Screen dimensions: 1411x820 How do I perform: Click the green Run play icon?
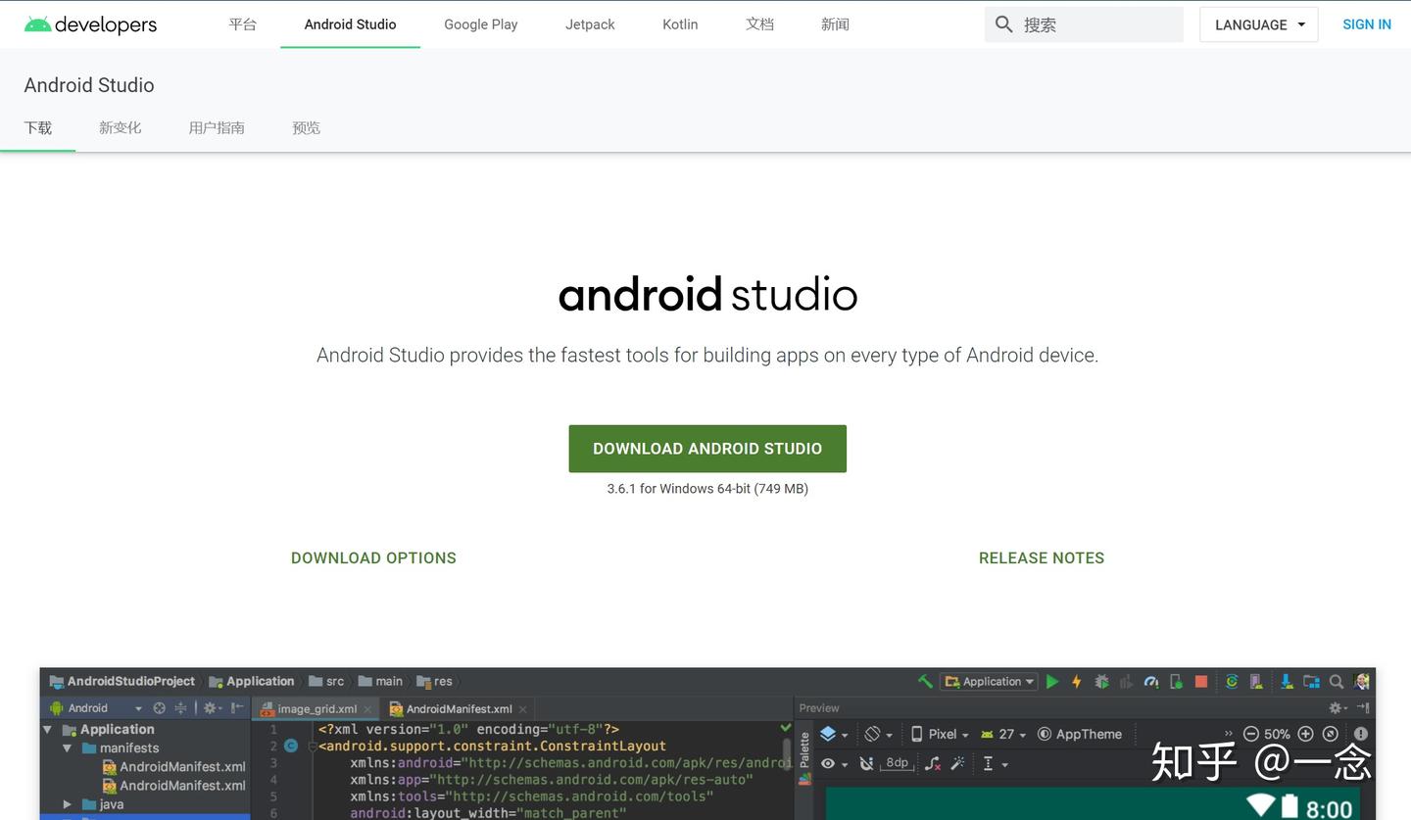1052,682
